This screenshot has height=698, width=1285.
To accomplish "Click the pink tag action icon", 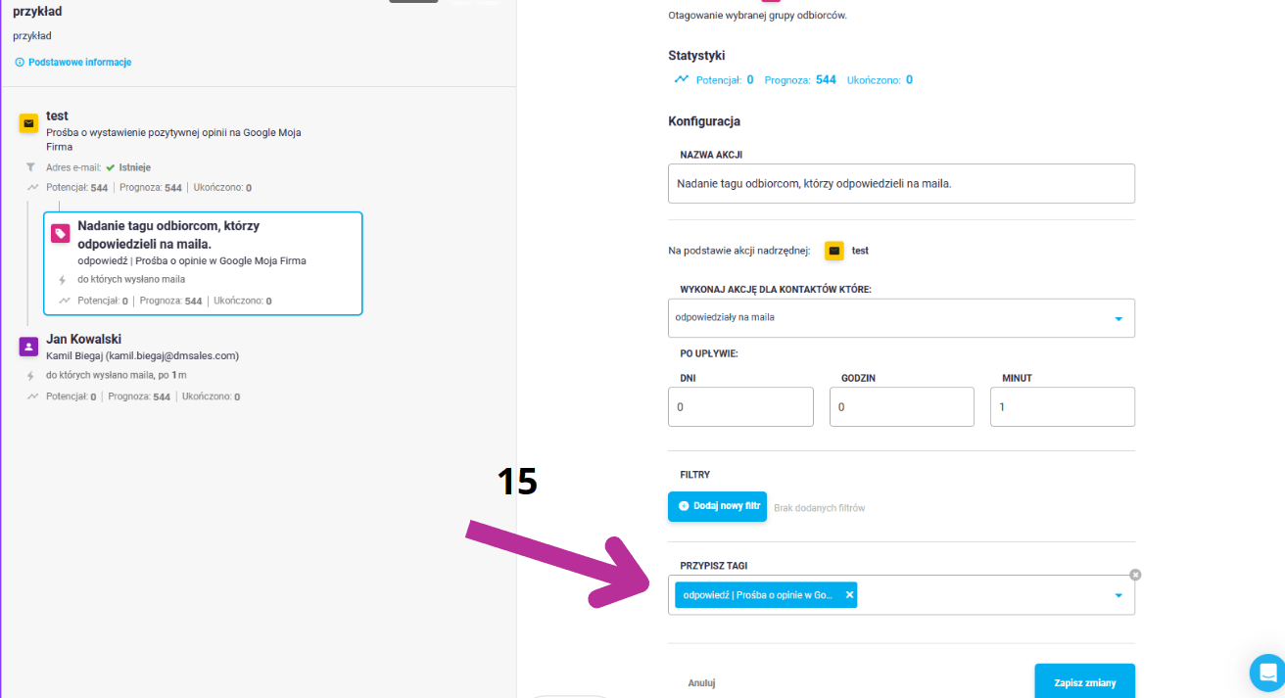I will (x=61, y=233).
